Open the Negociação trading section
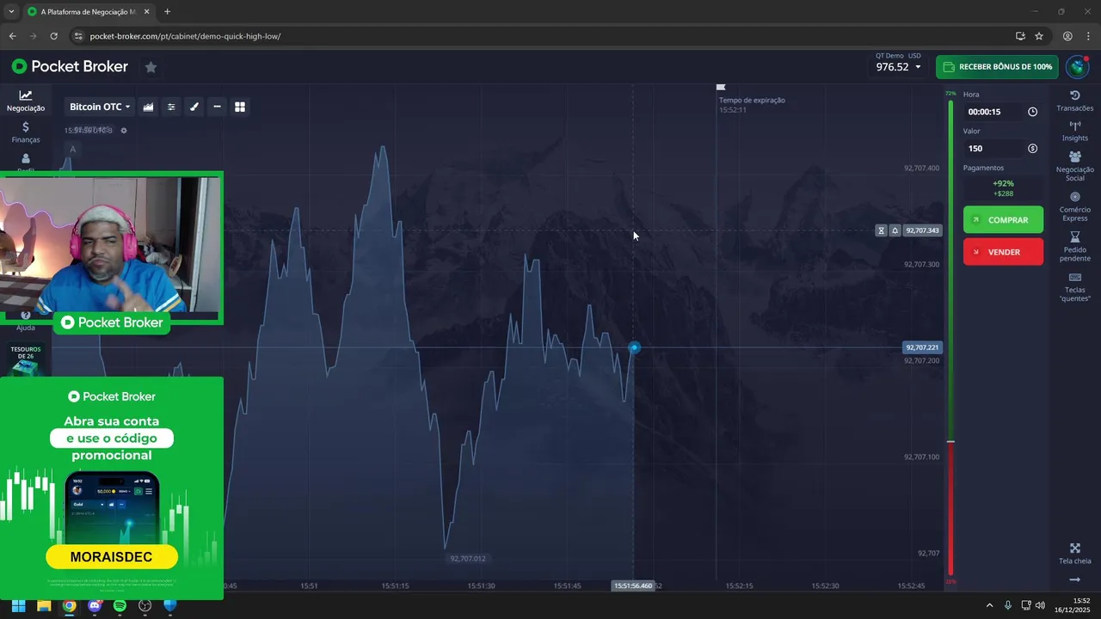1101x619 pixels. (x=26, y=101)
